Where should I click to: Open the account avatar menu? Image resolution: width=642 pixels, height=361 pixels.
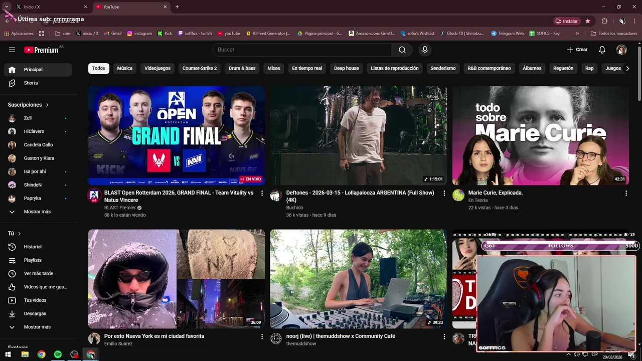pyautogui.click(x=621, y=50)
